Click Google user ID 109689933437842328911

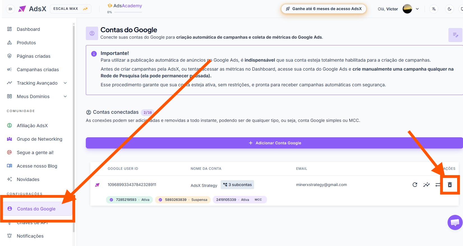coord(132,185)
